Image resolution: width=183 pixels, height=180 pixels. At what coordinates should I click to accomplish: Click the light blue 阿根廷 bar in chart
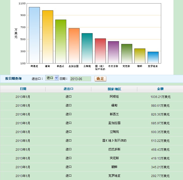(x=34, y=35)
